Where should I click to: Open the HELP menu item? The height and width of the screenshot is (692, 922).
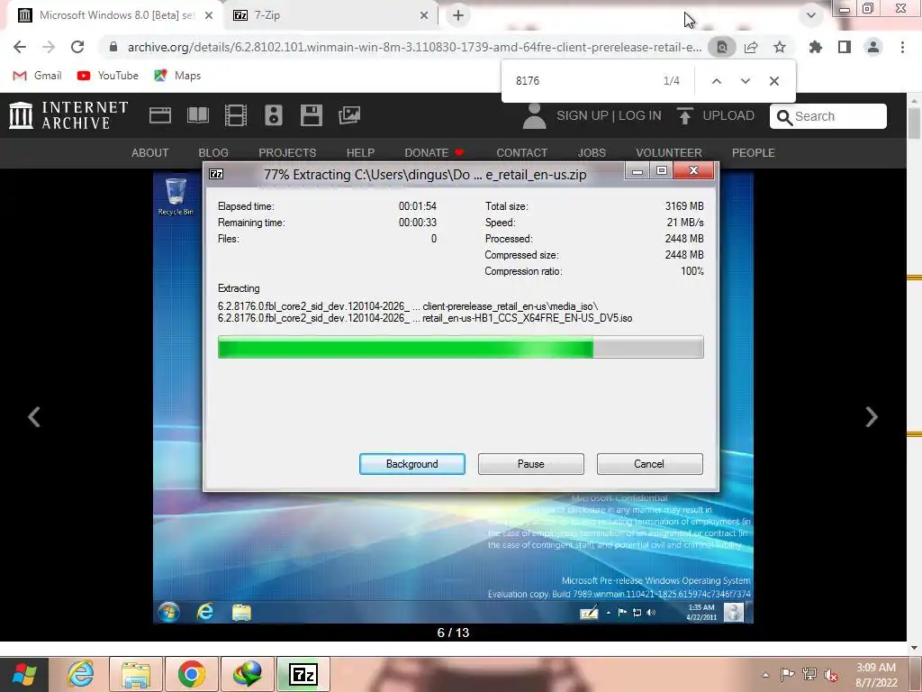(360, 153)
